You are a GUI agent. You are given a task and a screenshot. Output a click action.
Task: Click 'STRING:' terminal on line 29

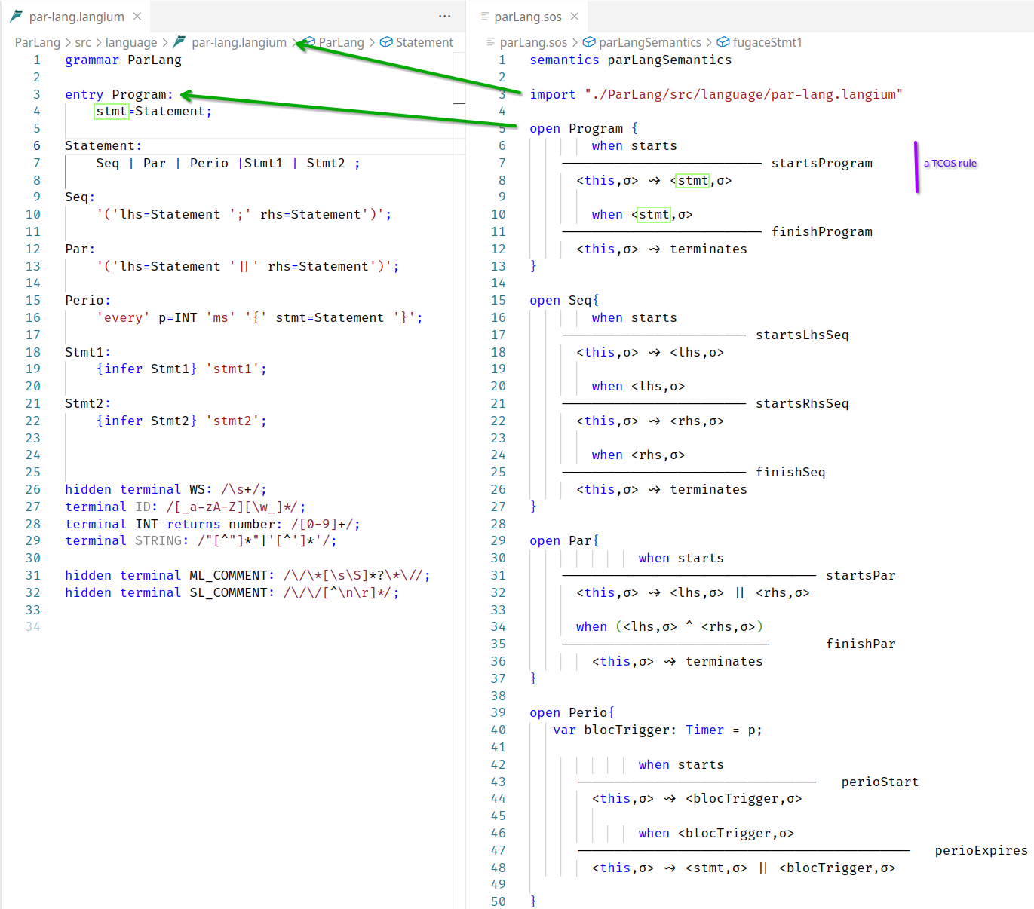coord(162,541)
